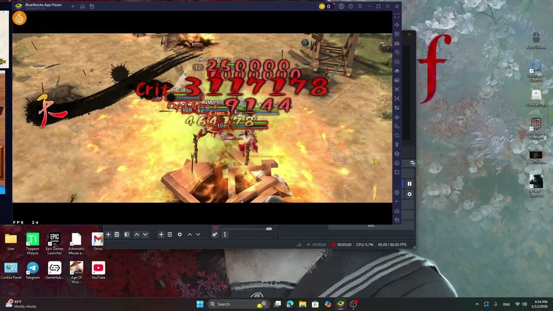Open the User folder on desktop
553x311 pixels.
click(x=11, y=242)
